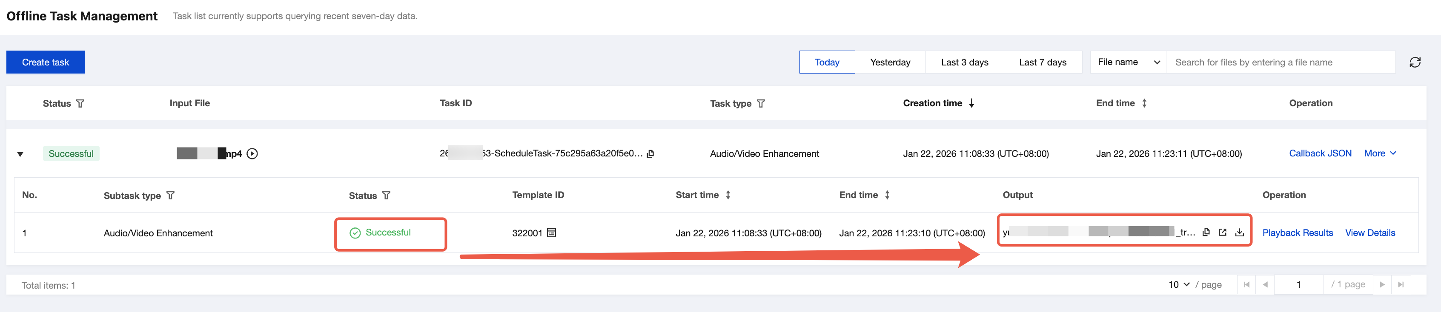
Task: Open the File name search type dropdown
Action: click(1128, 62)
